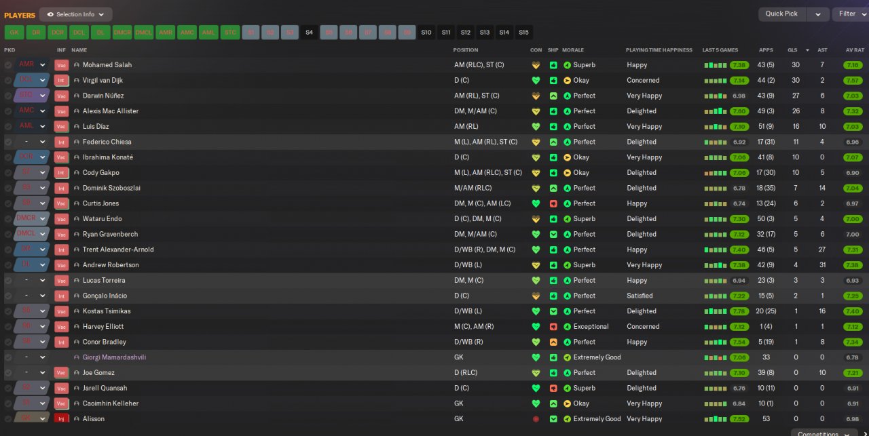869x436 pixels.
Task: Toggle pick checkbox for Lucas Torreira
Action: (x=8, y=281)
